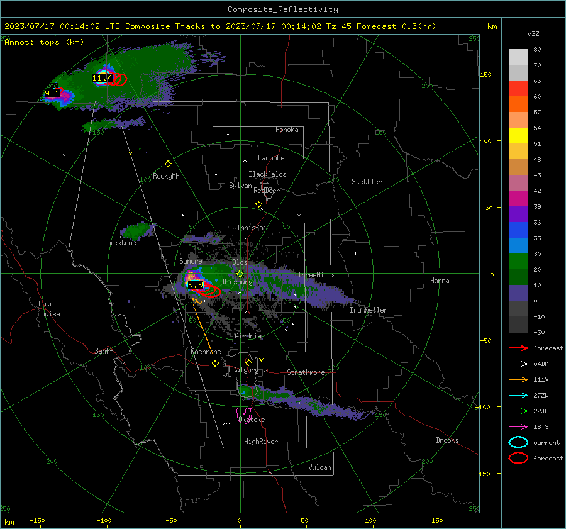This screenshot has width=566, height=529.
Task: Select the storm cell labeled 9.9
Action: (x=196, y=284)
